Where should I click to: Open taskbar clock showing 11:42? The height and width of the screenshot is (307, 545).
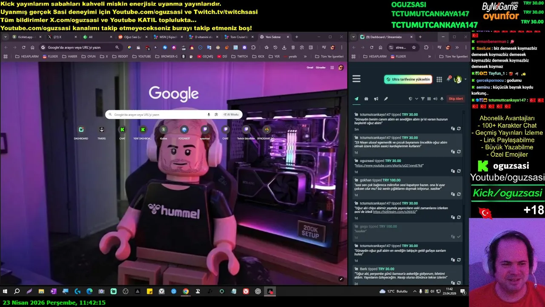coord(449,291)
